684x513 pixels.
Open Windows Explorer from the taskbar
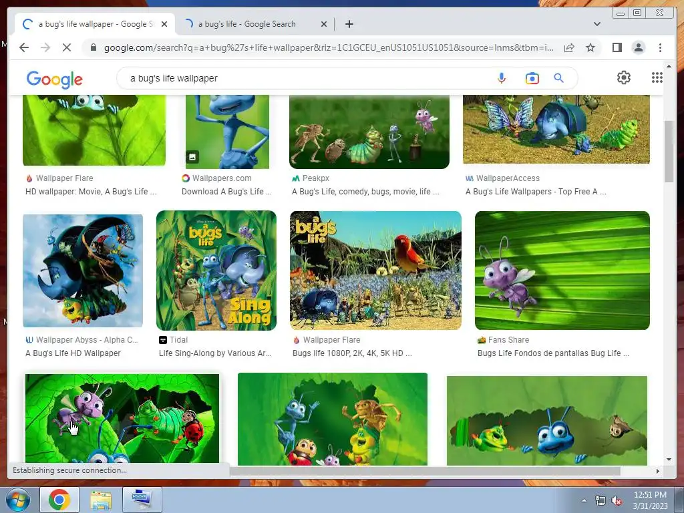coord(101,500)
